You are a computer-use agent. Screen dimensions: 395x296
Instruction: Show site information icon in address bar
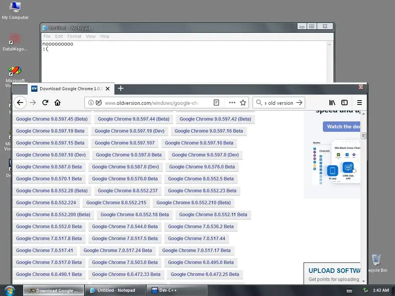[x=91, y=103]
